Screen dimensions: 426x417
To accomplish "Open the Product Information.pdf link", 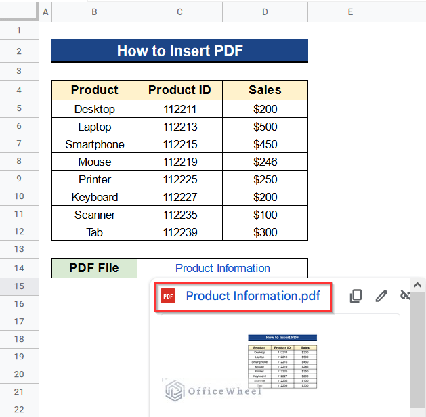I will (253, 296).
